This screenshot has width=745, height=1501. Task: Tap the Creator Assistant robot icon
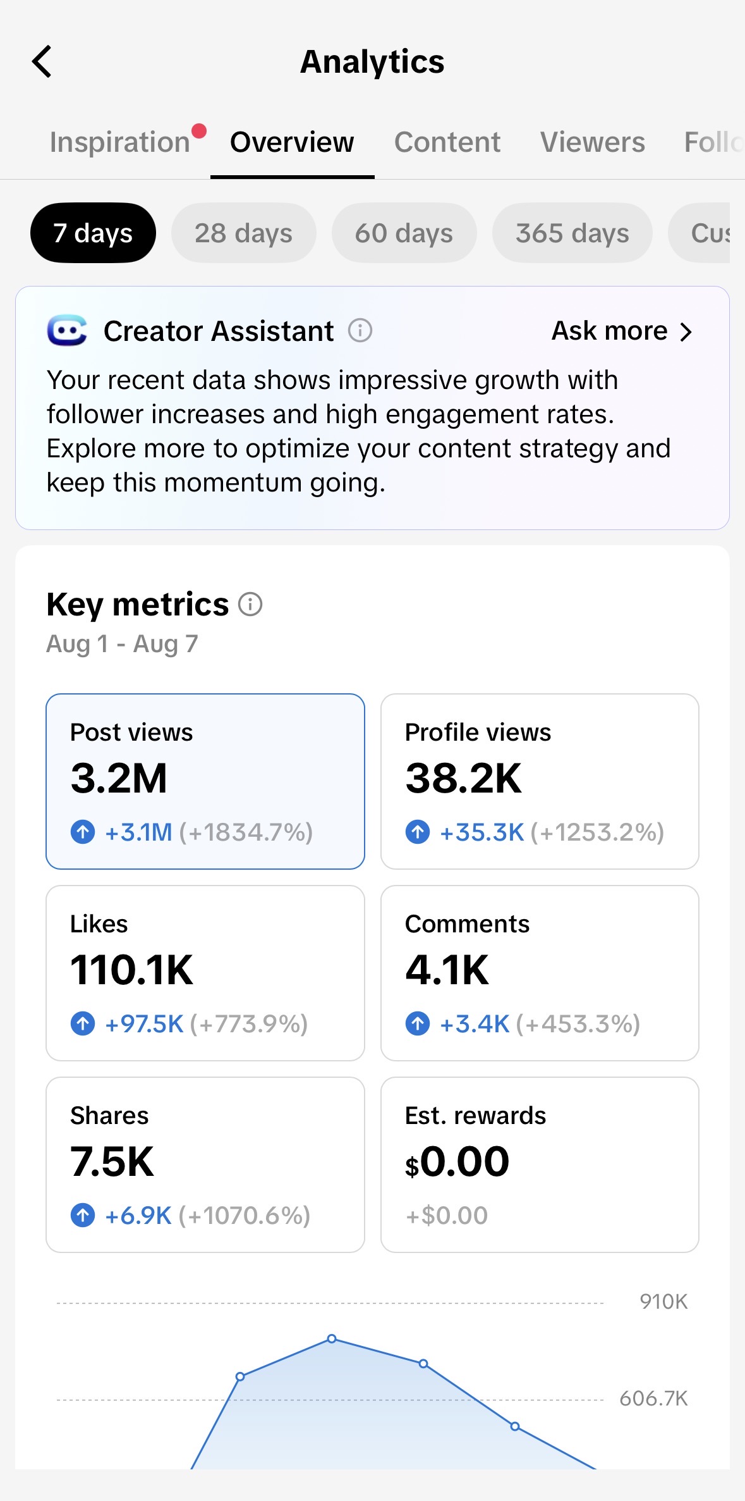pos(67,330)
